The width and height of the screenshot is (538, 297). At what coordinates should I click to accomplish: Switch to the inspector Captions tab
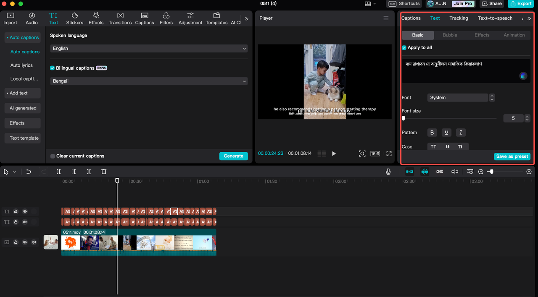pyautogui.click(x=411, y=18)
